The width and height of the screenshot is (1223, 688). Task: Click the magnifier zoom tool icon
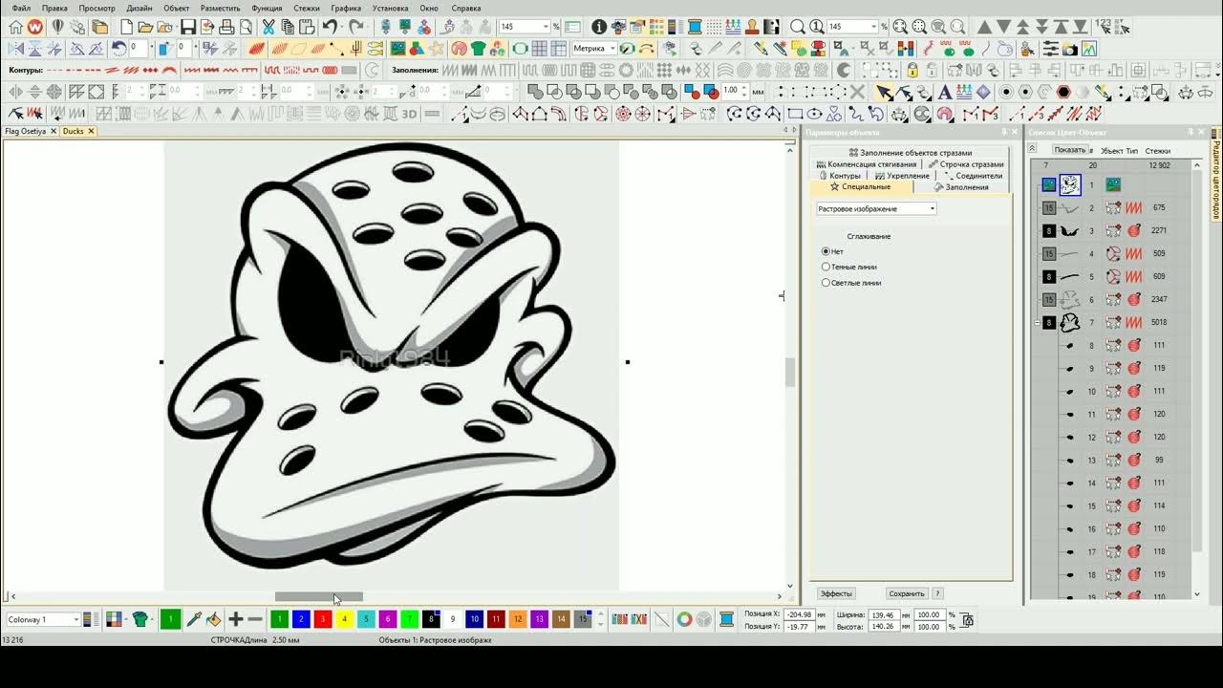(x=797, y=27)
